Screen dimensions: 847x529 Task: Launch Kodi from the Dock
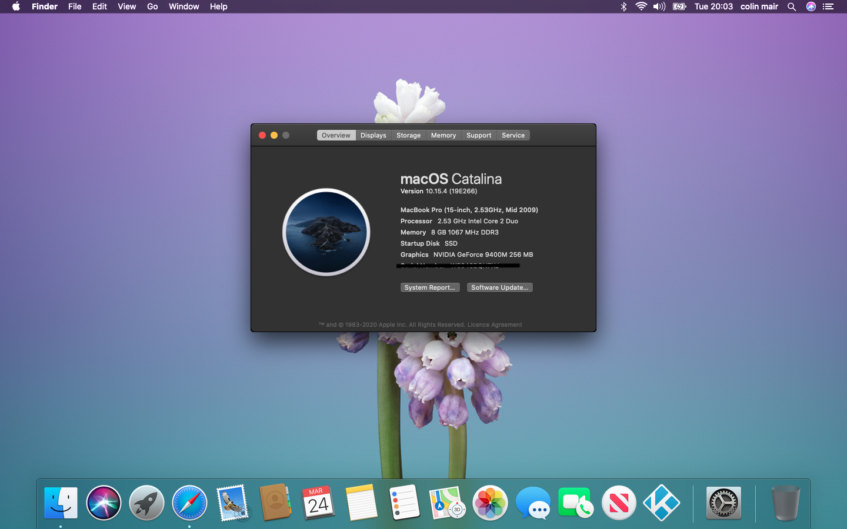click(662, 503)
